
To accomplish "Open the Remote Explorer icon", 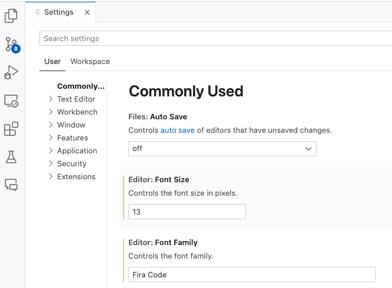I will point(11,101).
